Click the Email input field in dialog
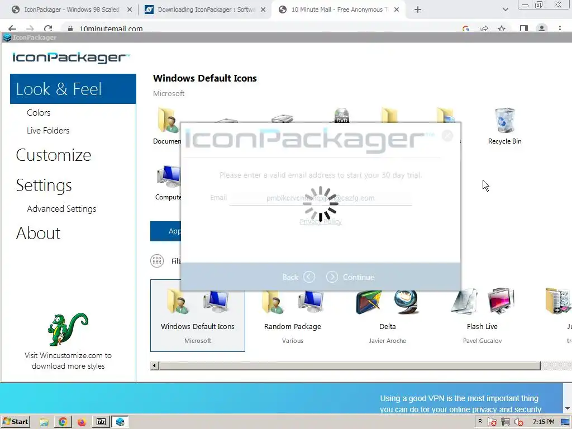 [x=321, y=198]
